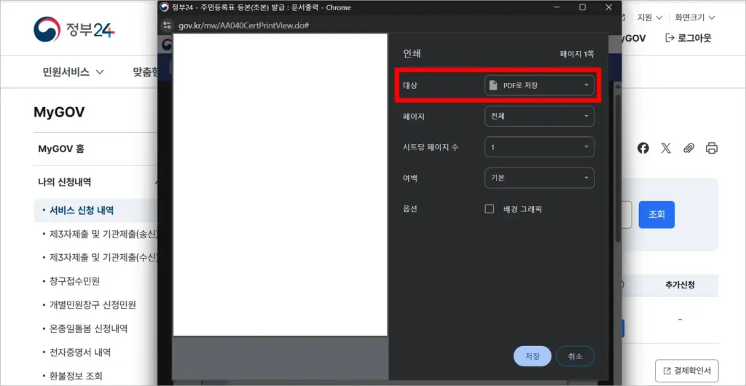
Task: Click the paperclip link-copy icon
Action: pyautogui.click(x=688, y=148)
